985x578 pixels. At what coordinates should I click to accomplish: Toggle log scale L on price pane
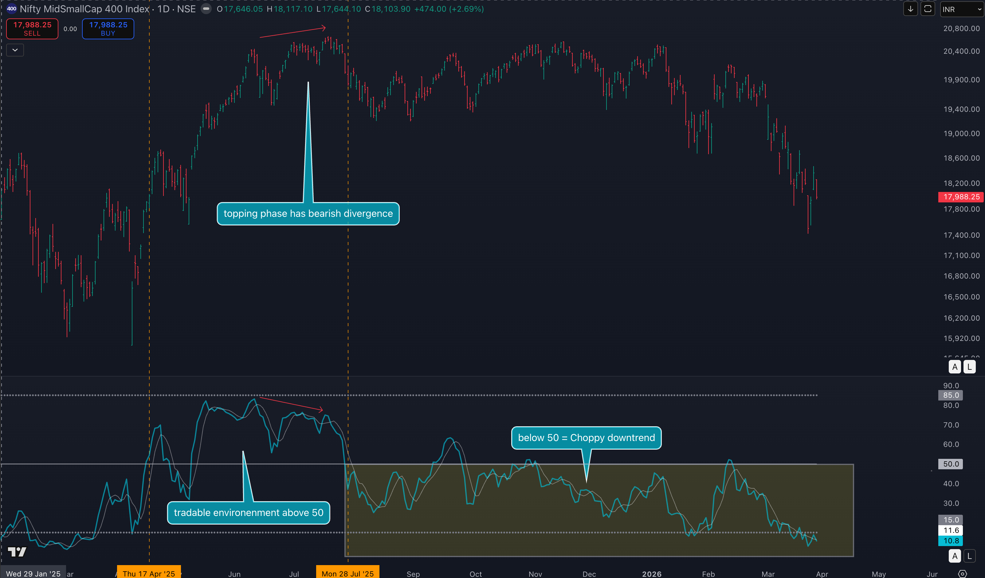pos(969,367)
